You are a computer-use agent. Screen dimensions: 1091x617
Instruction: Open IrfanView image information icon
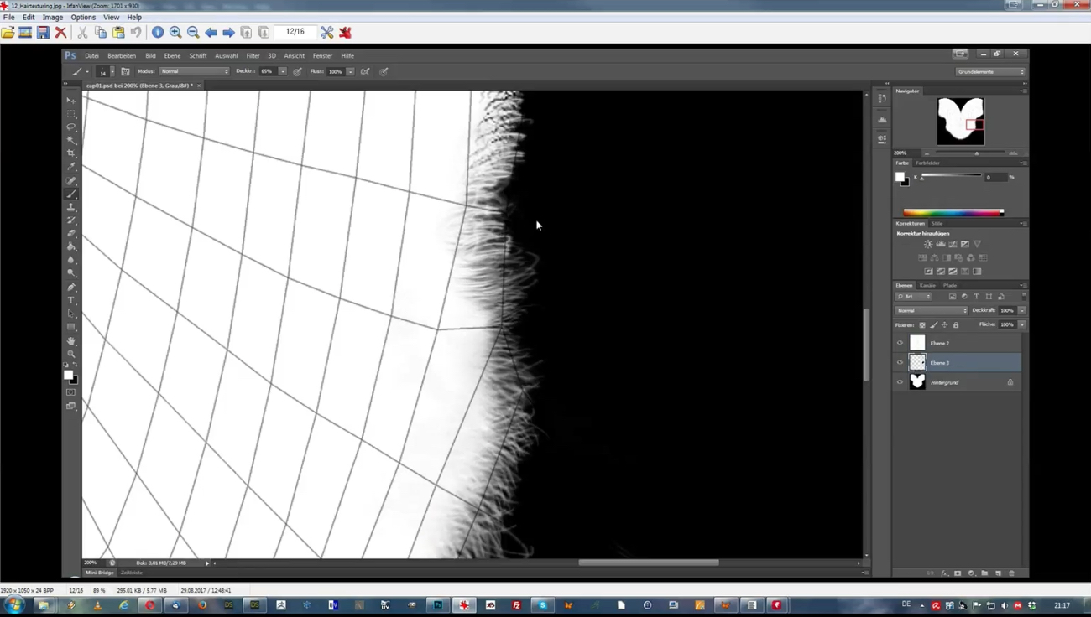[158, 33]
